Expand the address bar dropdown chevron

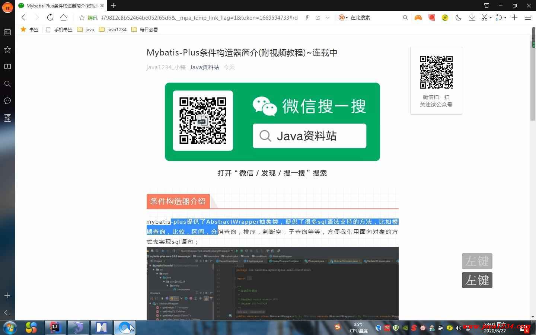(x=328, y=17)
